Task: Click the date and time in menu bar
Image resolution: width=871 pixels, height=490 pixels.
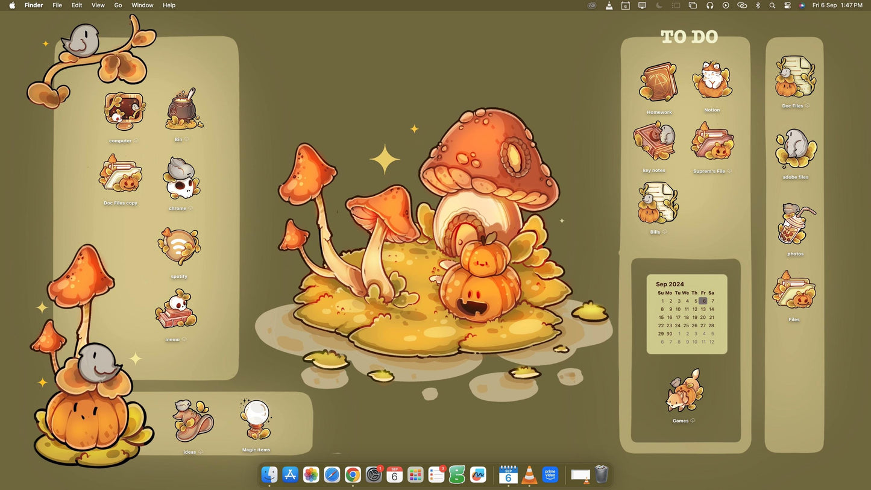Action: tap(837, 5)
